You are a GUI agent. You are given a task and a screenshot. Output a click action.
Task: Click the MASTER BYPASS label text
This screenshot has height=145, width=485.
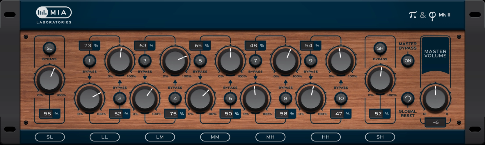pyautogui.click(x=408, y=46)
